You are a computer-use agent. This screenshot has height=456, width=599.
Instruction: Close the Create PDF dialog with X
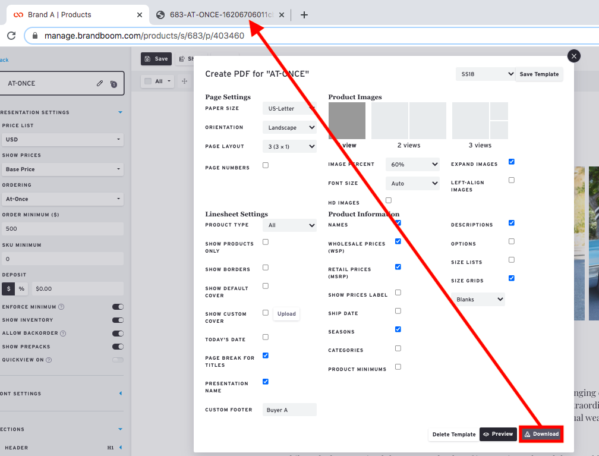coord(574,56)
